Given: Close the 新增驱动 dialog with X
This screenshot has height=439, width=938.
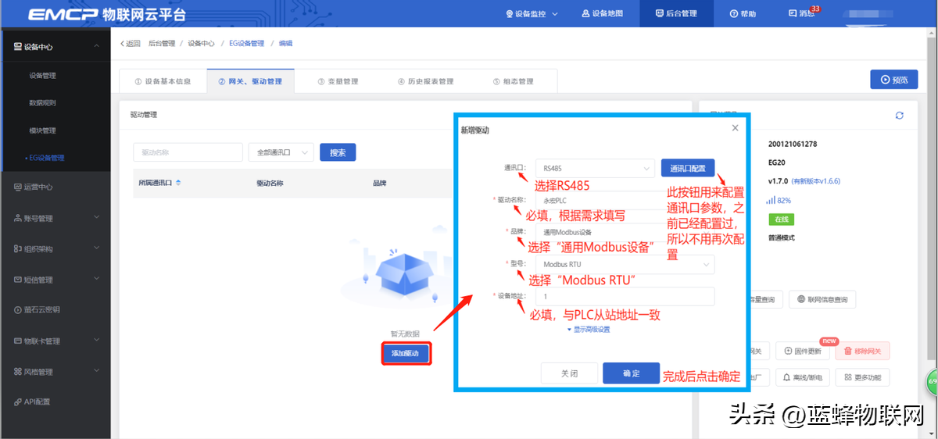Looking at the screenshot, I should 735,127.
